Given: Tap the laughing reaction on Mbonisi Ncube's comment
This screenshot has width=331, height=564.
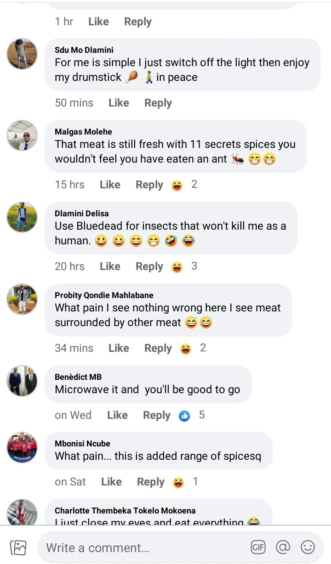Looking at the screenshot, I should pos(178,482).
